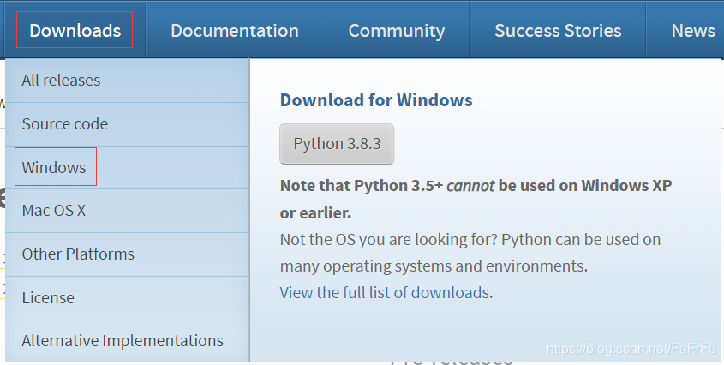The width and height of the screenshot is (724, 365).
Task: Click the bold Windows XP compatibility note
Action: click(476, 199)
